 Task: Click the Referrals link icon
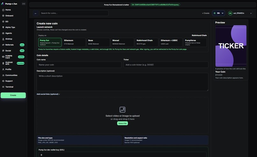pos(3,45)
